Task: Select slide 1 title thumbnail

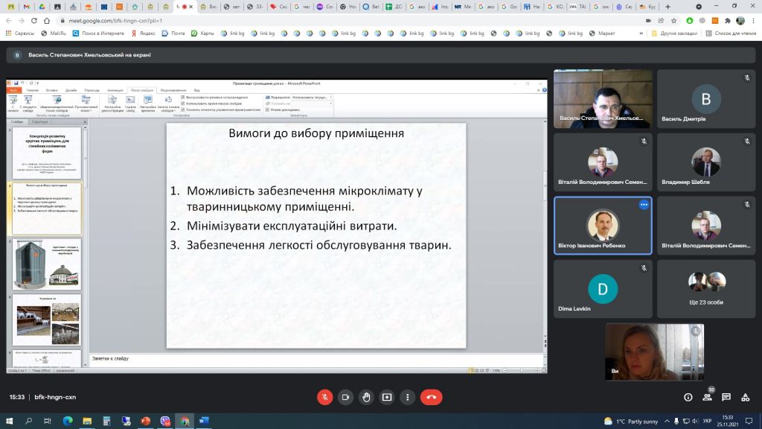Action: [x=47, y=153]
